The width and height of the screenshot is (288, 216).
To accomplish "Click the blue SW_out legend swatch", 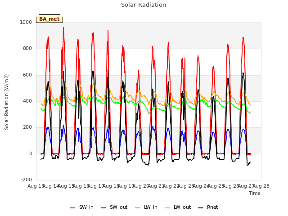I will click(x=103, y=208).
